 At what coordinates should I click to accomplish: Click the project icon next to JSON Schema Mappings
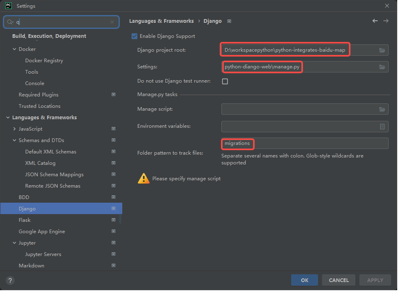113,175
